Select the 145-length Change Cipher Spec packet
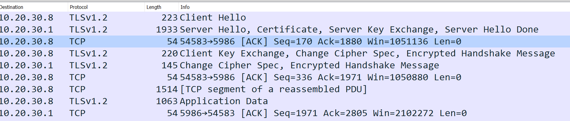Viewport: 570px width, 121px height. (285, 65)
